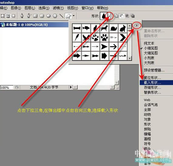Viewport: 173px width, 166px height.
Task: Choose 预设管理器 from the flyout
Action: point(154,70)
